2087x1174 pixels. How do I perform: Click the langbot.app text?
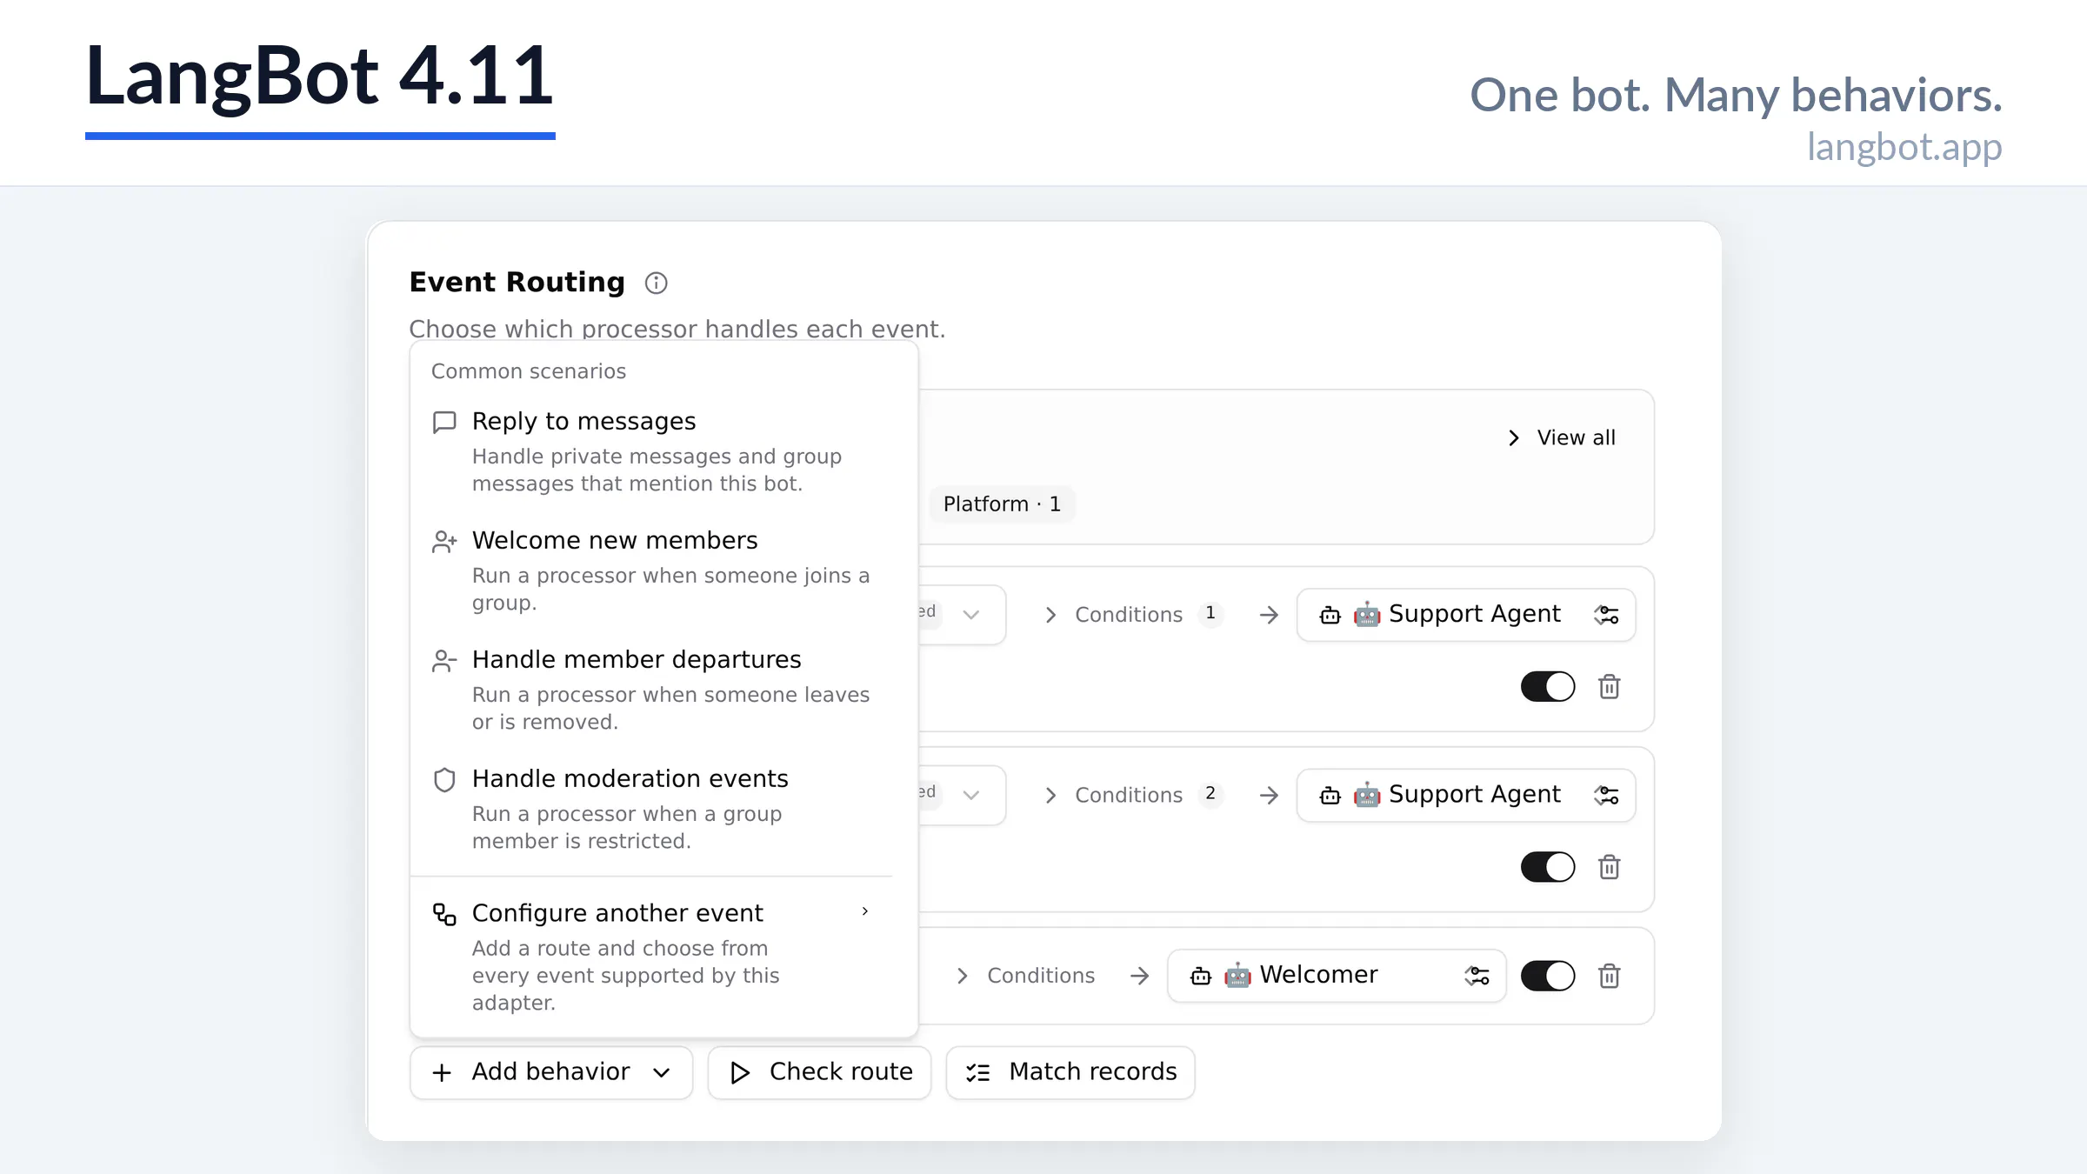pos(1904,147)
